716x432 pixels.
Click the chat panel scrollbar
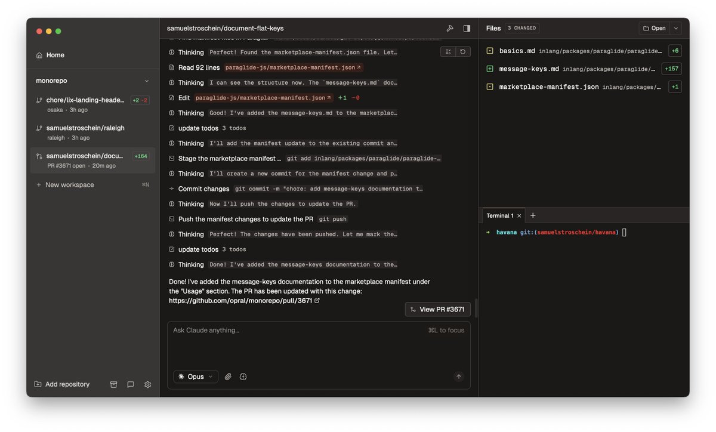click(x=476, y=308)
